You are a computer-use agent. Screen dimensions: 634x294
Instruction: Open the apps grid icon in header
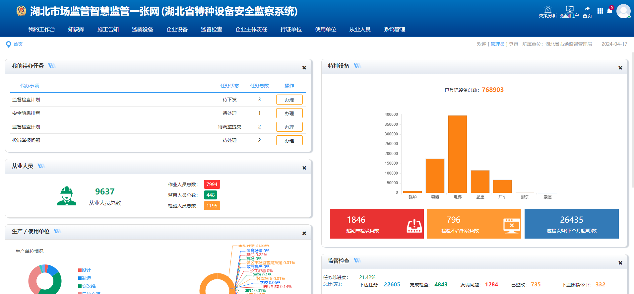pos(600,11)
